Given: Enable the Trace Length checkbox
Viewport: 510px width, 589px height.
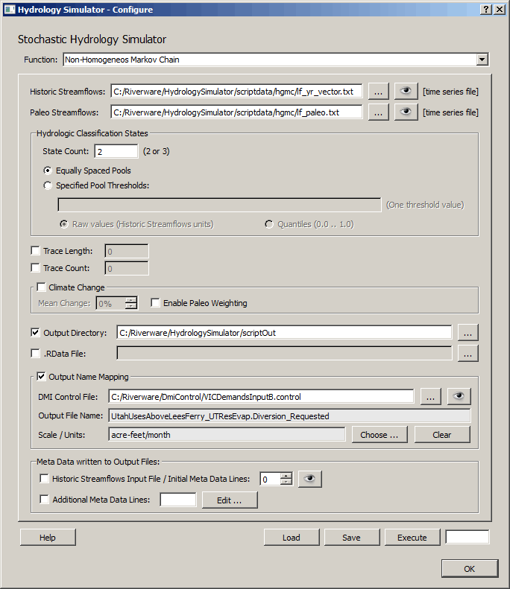Looking at the screenshot, I should tap(35, 250).
